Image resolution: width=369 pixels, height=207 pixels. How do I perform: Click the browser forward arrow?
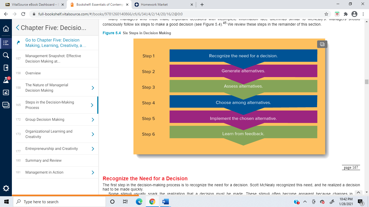(x=15, y=14)
